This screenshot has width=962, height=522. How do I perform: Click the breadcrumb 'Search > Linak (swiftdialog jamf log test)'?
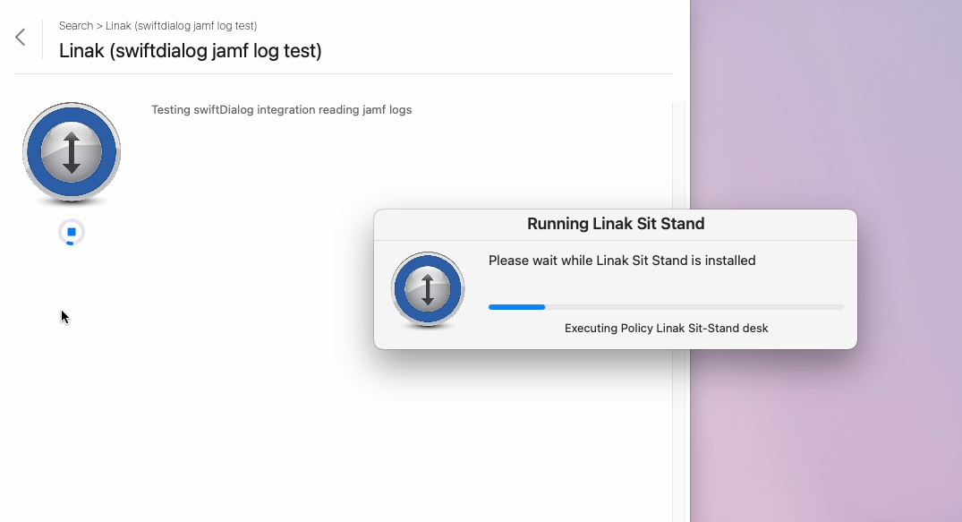pyautogui.click(x=157, y=26)
